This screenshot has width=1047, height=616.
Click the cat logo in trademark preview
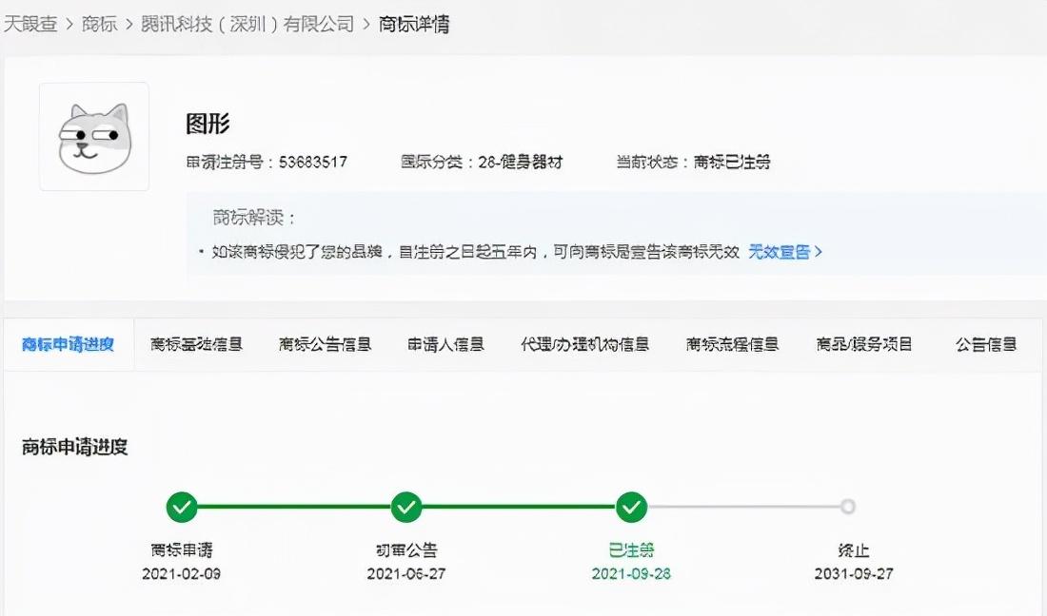click(x=93, y=137)
